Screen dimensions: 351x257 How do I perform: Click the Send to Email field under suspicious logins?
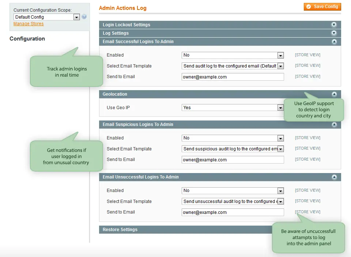coord(233,160)
